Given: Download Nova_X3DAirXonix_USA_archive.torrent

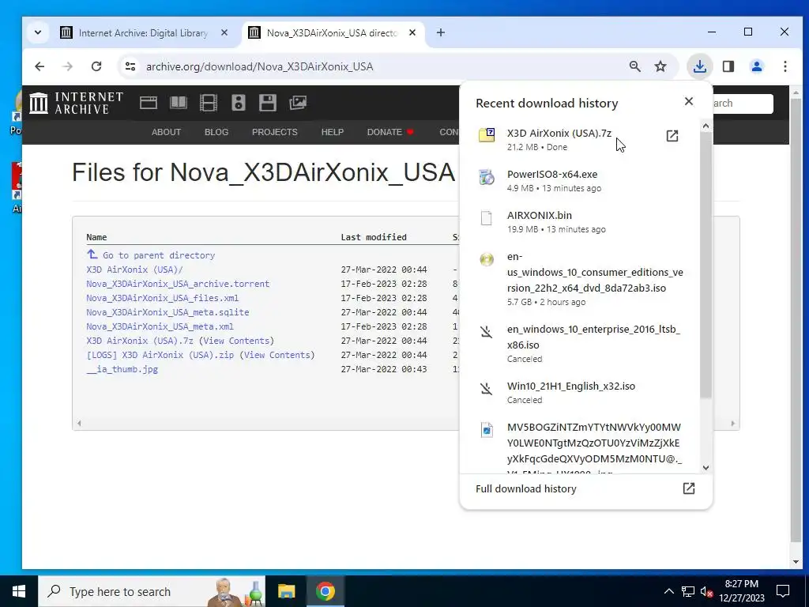Looking at the screenshot, I should (x=178, y=284).
